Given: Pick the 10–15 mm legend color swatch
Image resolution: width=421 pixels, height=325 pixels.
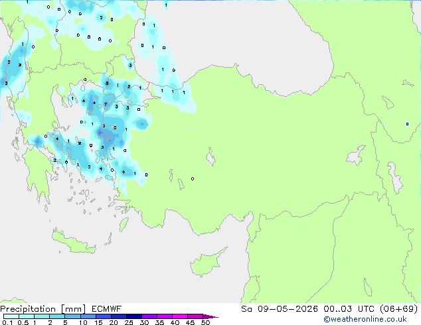Looking at the screenshot, I should 88,316.
